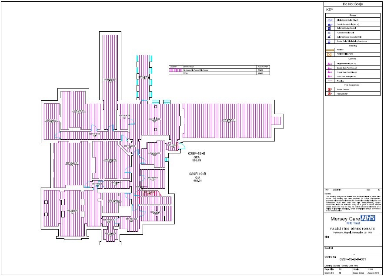Select the Smoke Detector symbol
This screenshot has height=276, width=384.
pos(329,89)
